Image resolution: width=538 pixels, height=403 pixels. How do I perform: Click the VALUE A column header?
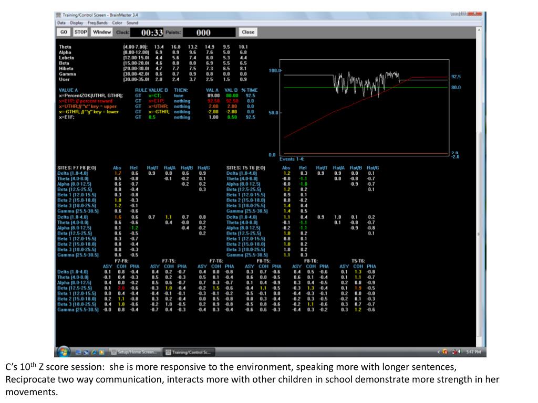pyautogui.click(x=68, y=90)
